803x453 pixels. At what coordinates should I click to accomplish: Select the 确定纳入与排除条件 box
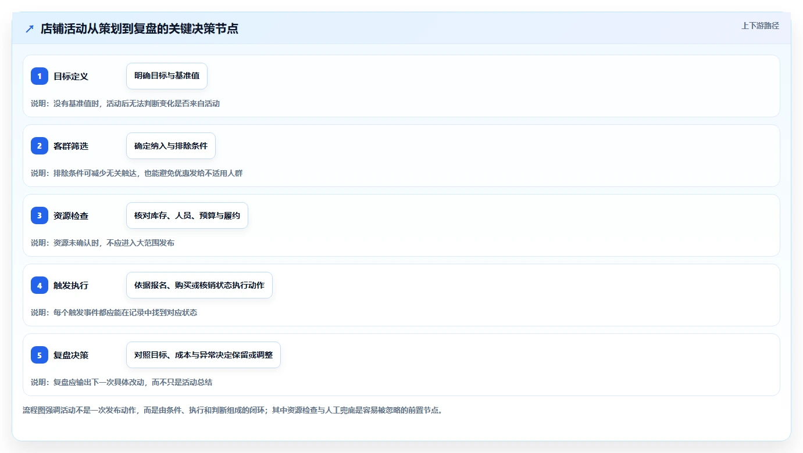point(171,146)
